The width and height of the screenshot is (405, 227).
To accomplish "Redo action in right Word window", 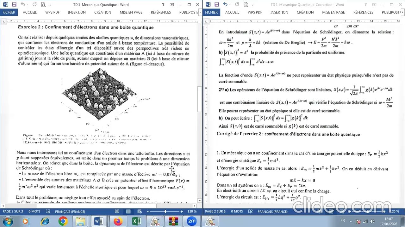I will coord(237,5).
